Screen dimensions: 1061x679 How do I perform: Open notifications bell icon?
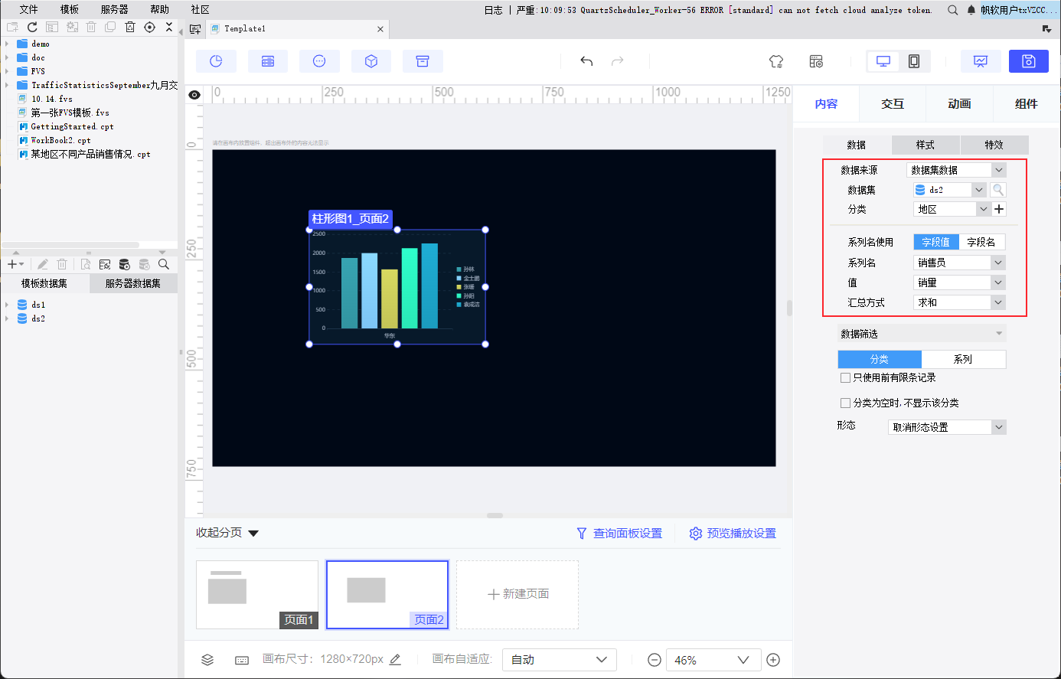click(971, 10)
